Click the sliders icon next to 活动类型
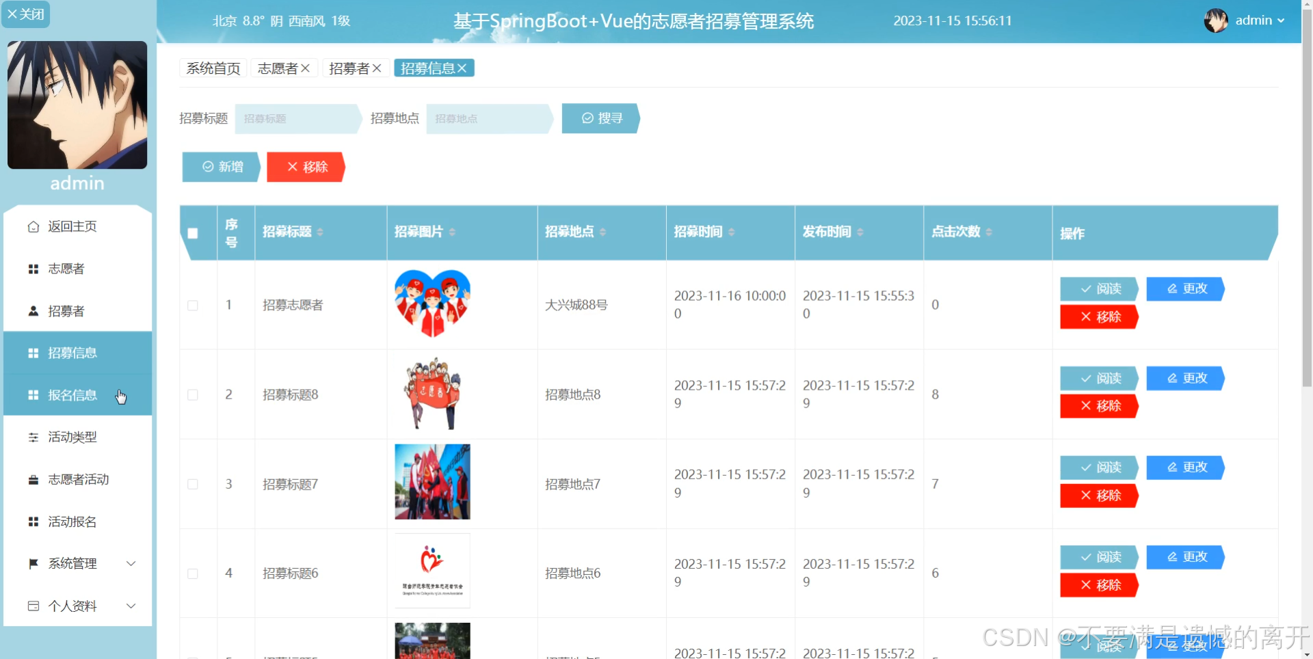Screen dimensions: 1313x659 tap(33, 438)
